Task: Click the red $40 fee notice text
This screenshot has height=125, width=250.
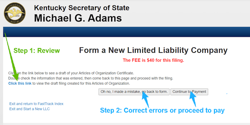Action: [x=153, y=60]
